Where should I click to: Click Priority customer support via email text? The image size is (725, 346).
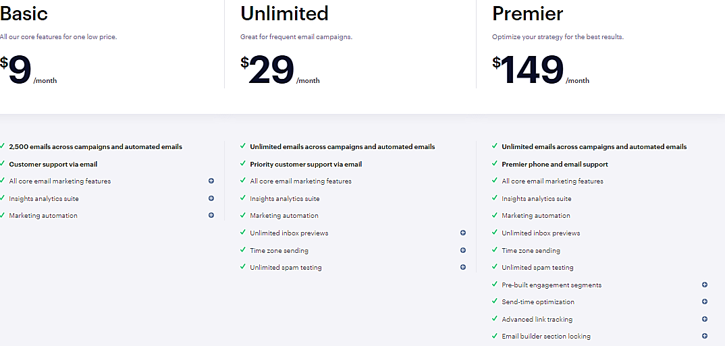(306, 164)
